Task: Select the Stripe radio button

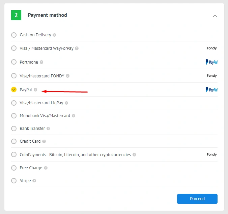Action: click(14, 181)
